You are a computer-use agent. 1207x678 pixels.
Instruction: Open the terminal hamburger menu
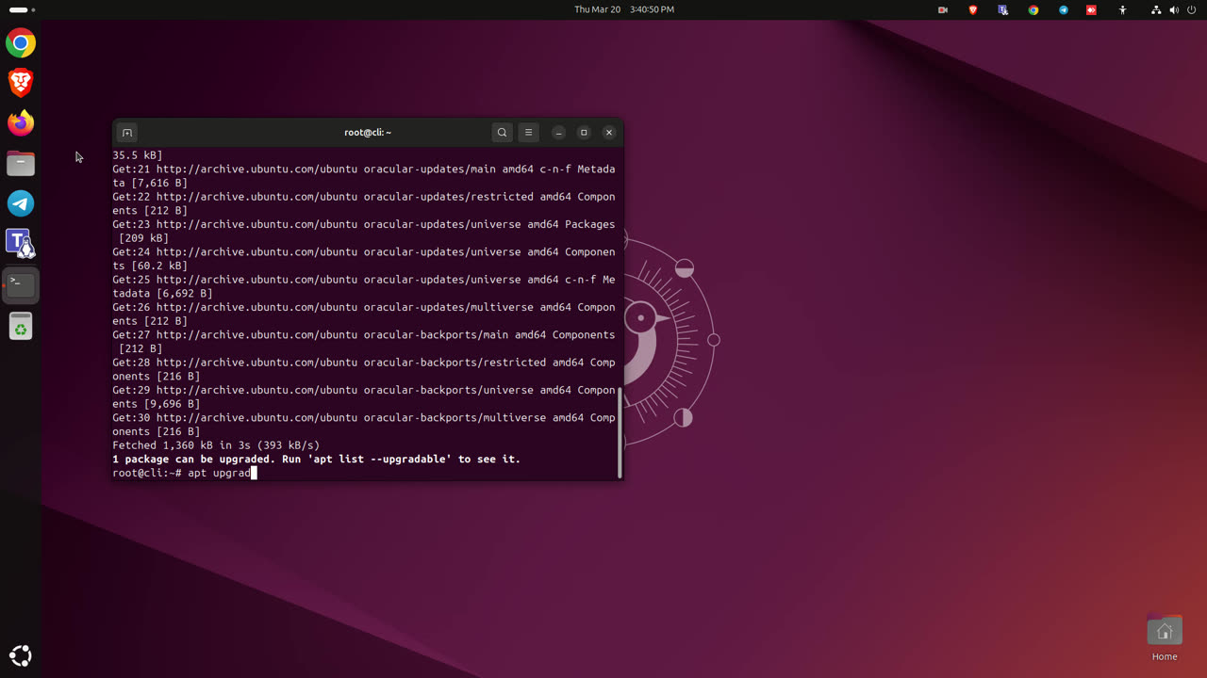tap(528, 133)
